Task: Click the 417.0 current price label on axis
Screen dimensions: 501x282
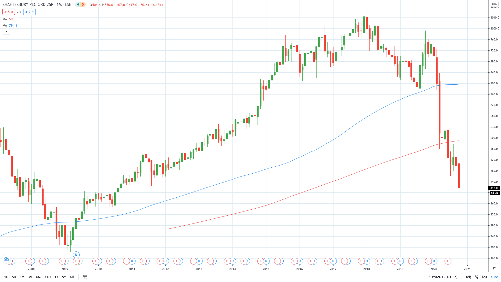Action: tap(494, 188)
